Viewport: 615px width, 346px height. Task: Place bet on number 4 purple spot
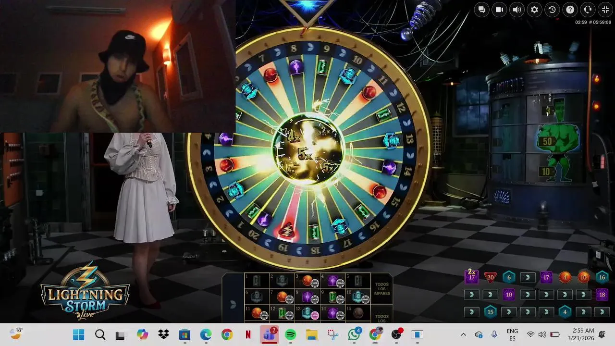coord(333,281)
